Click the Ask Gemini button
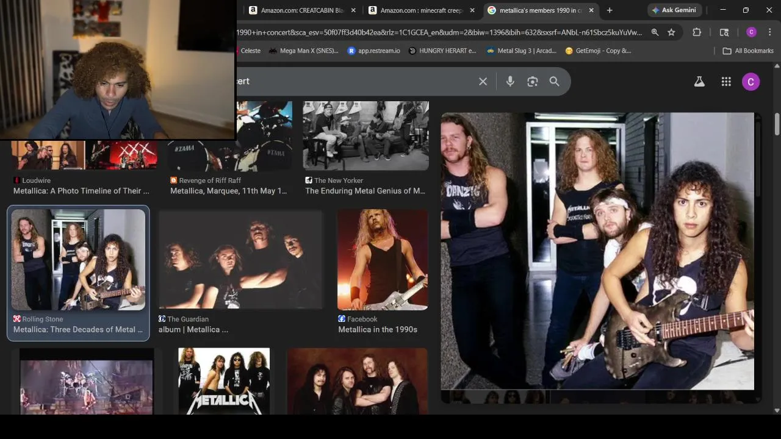This screenshot has width=781, height=439. coord(674,10)
